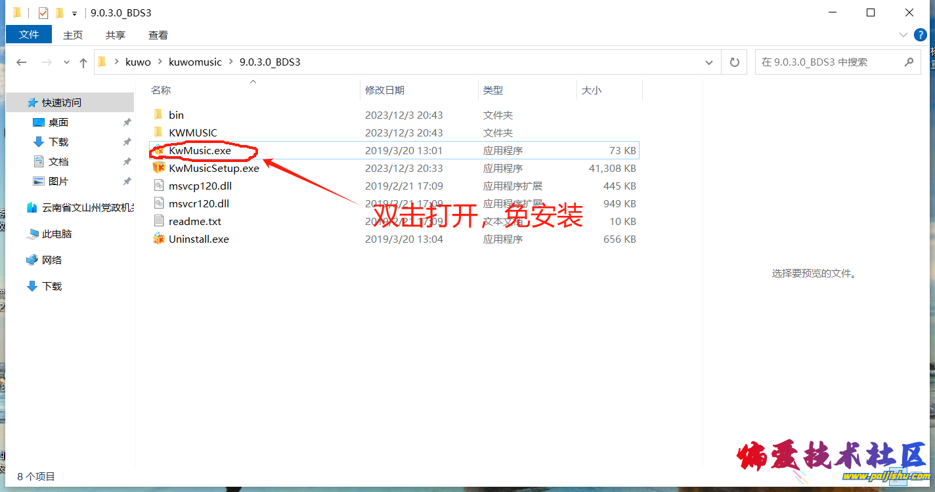Click the Back navigation arrow
Image resolution: width=935 pixels, height=492 pixels.
(x=22, y=62)
